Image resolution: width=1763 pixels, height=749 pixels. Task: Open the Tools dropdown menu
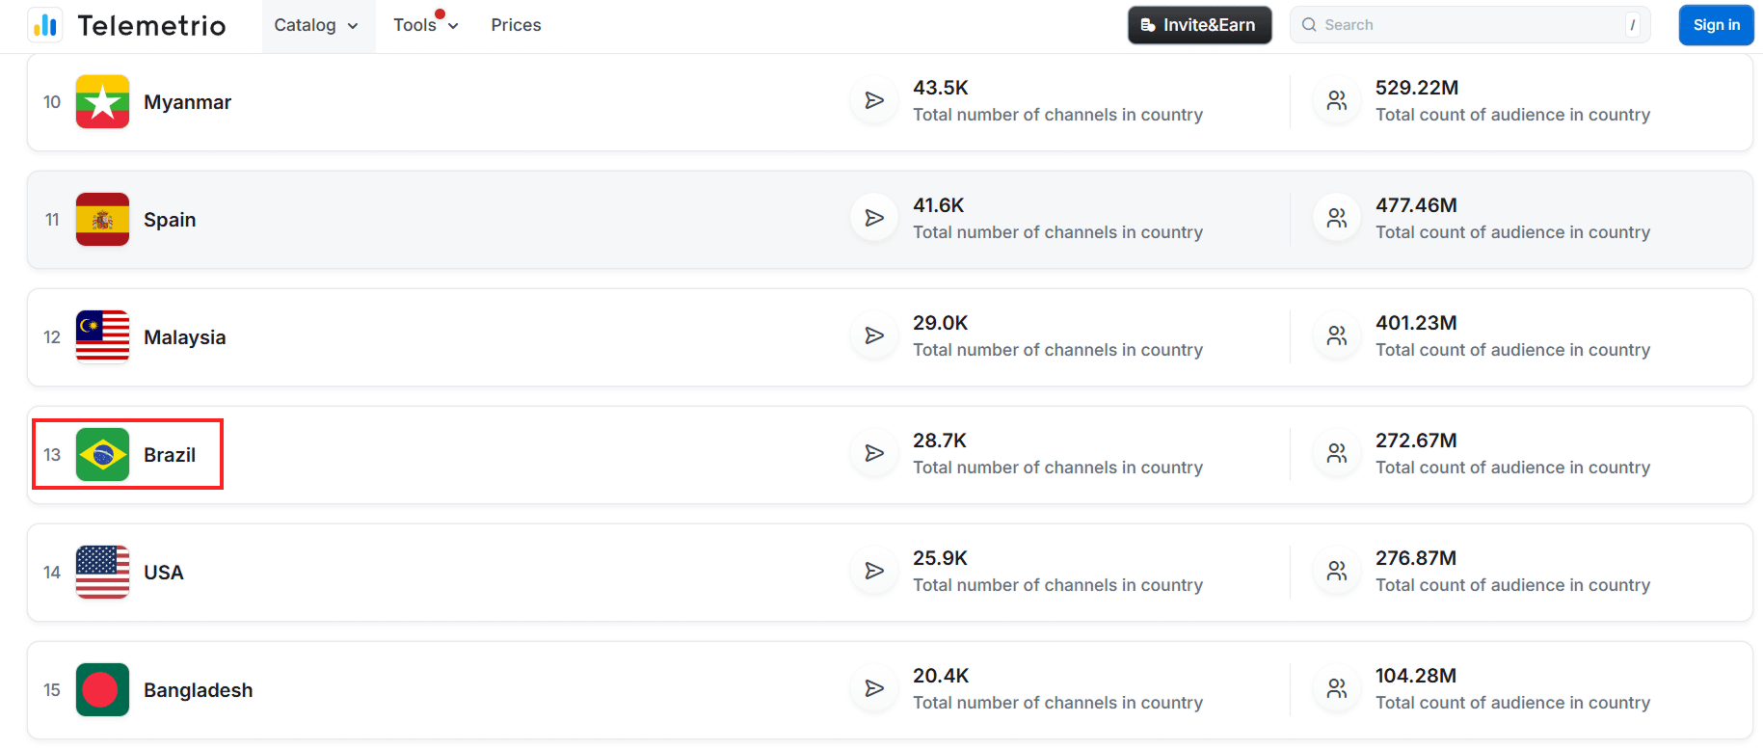pyautogui.click(x=425, y=25)
